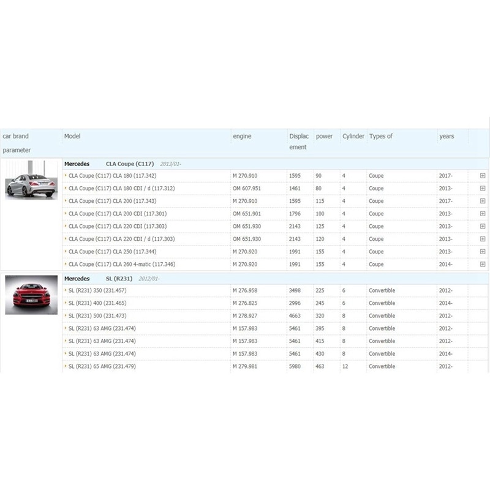Click the bullet arrow for CLA 250 (117.344)
Screen dimensions: 490x490
pos(66,251)
